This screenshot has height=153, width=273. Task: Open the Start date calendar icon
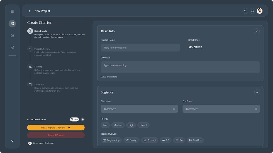click(174, 109)
